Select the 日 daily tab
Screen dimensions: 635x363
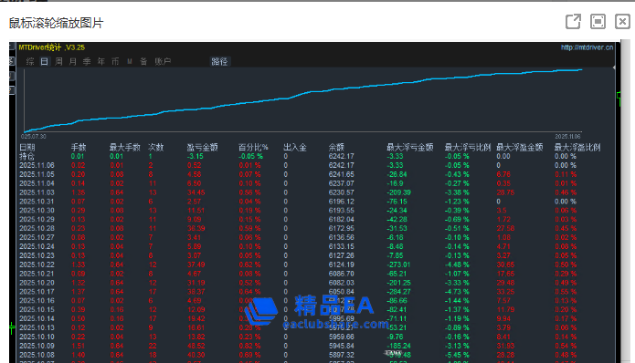(x=44, y=61)
